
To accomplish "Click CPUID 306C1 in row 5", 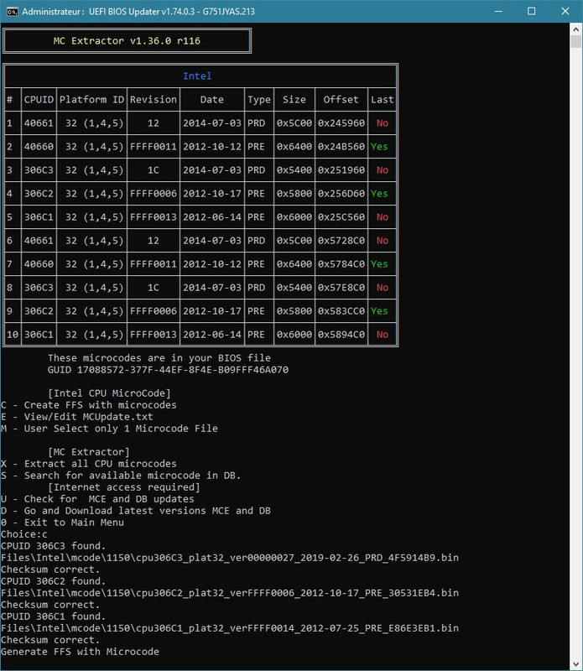I will [x=39, y=217].
